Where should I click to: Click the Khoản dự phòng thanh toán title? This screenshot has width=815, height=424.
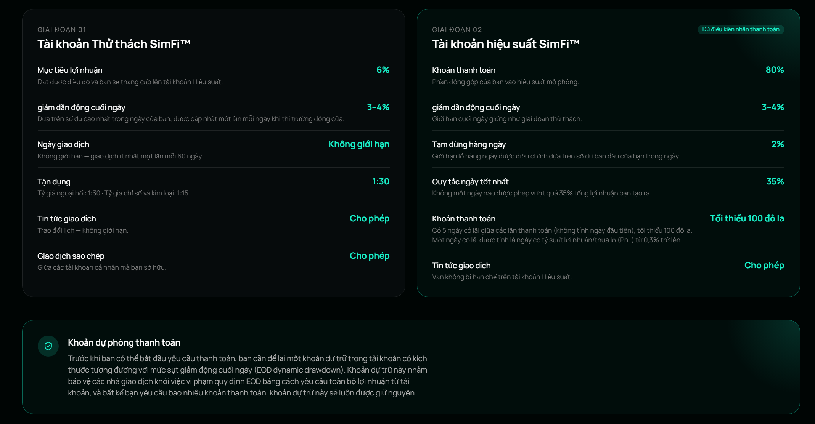124,342
